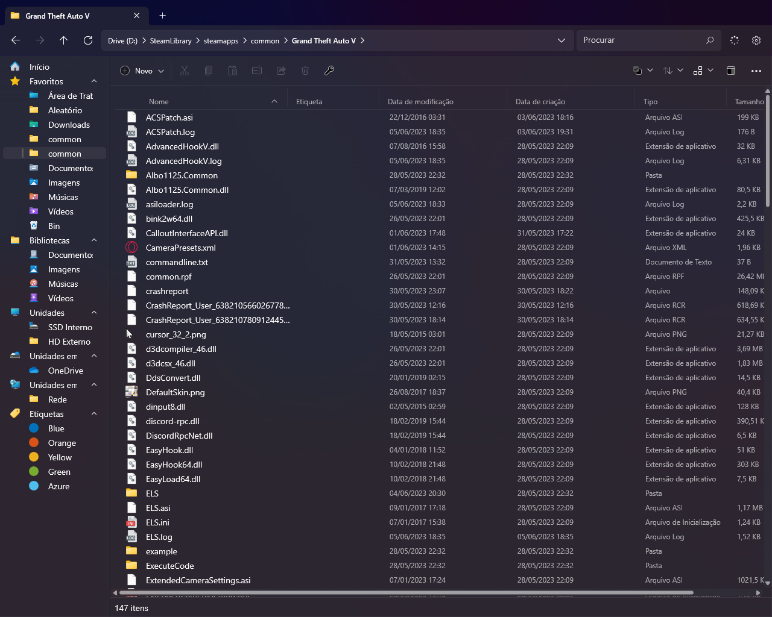Select the common.rpf file
Viewport: 772px width, 617px height.
168,277
